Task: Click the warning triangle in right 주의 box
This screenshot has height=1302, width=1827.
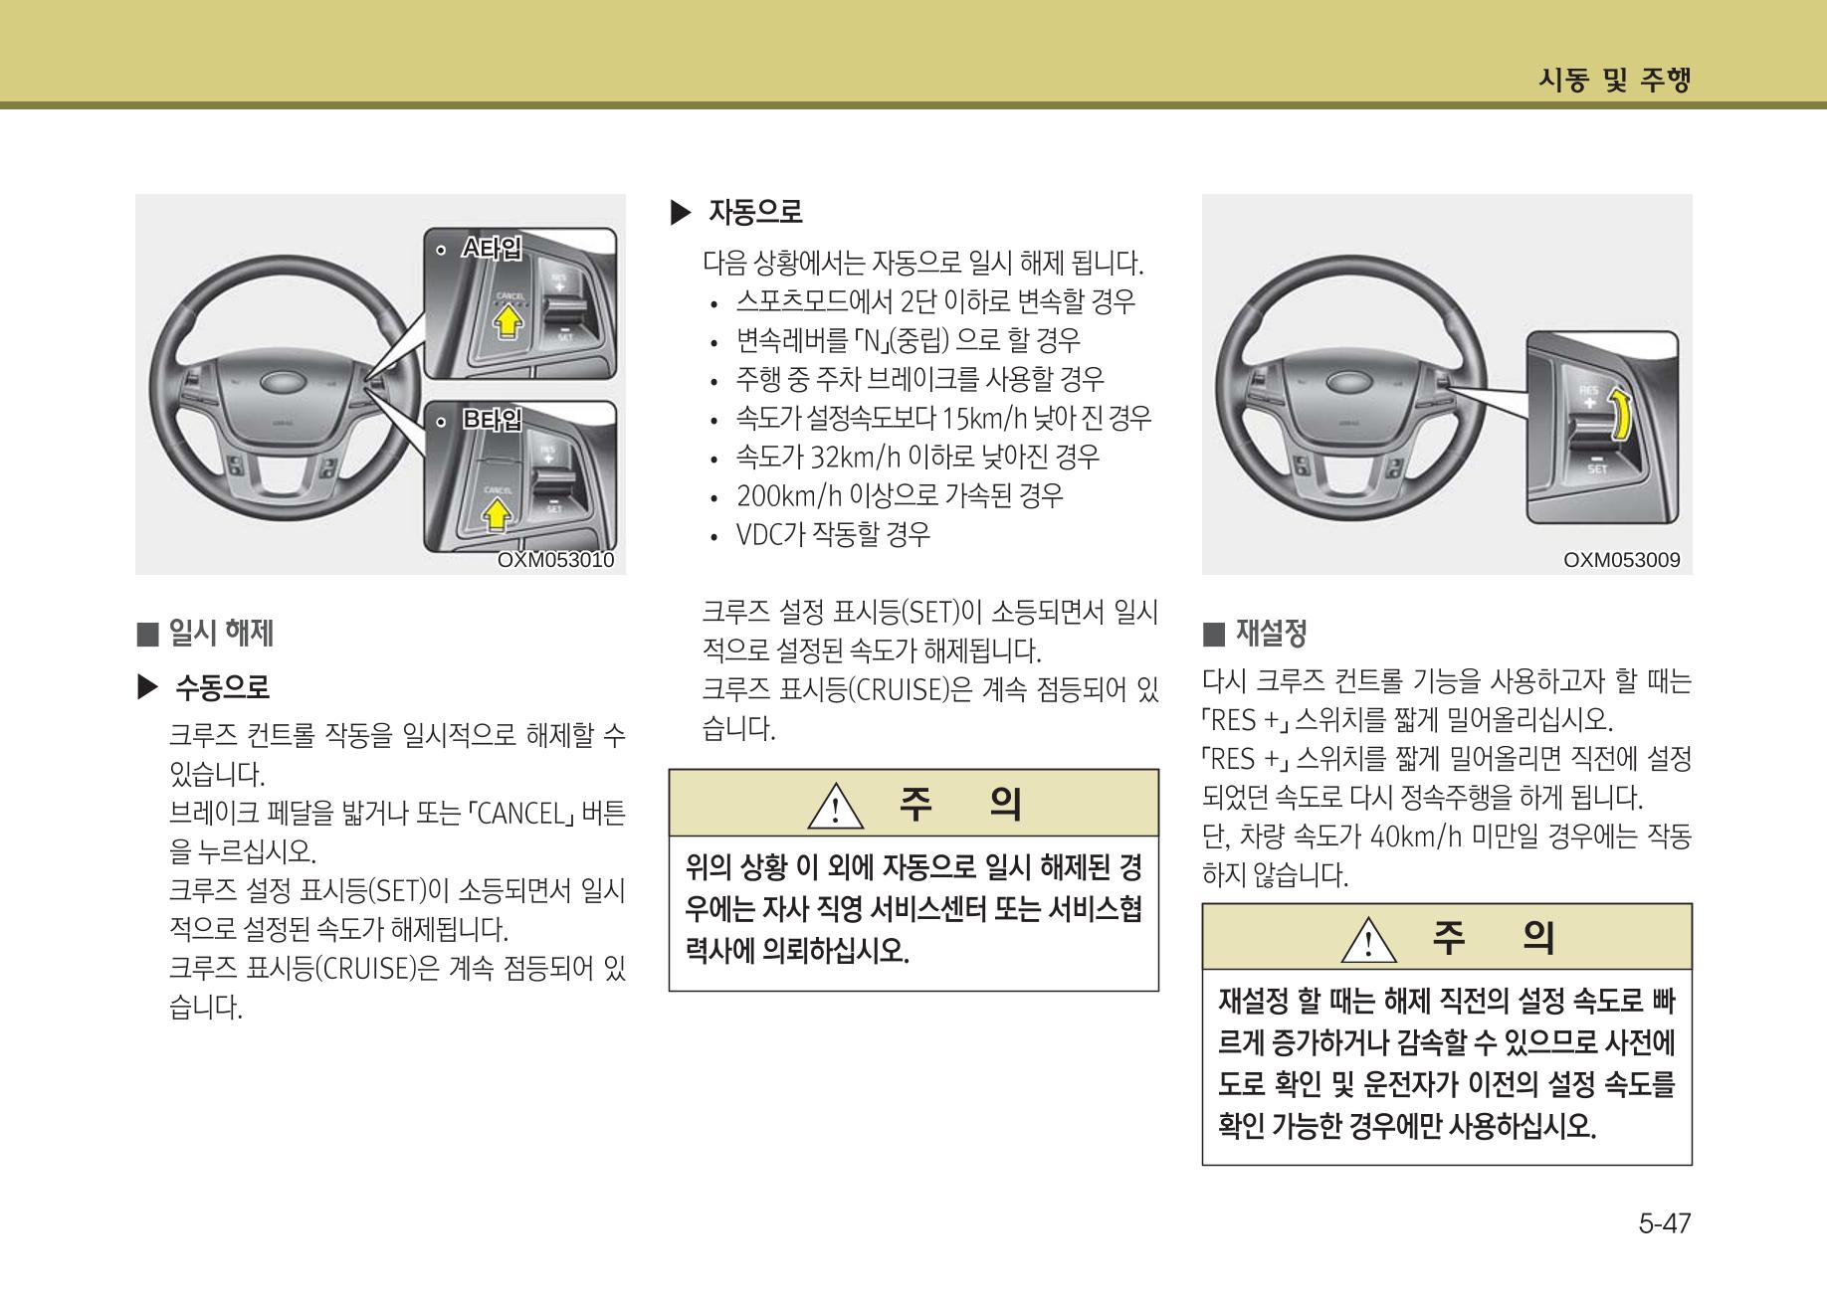Action: click(1368, 938)
